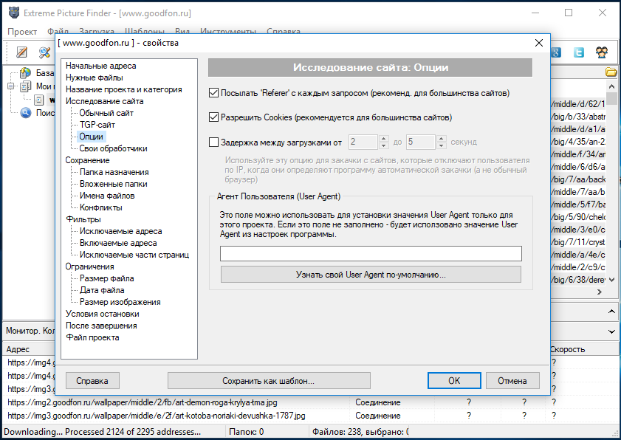The width and height of the screenshot is (621, 440).
Task: Toggle the Посылать 'Referer' checkbox
Action: point(214,93)
